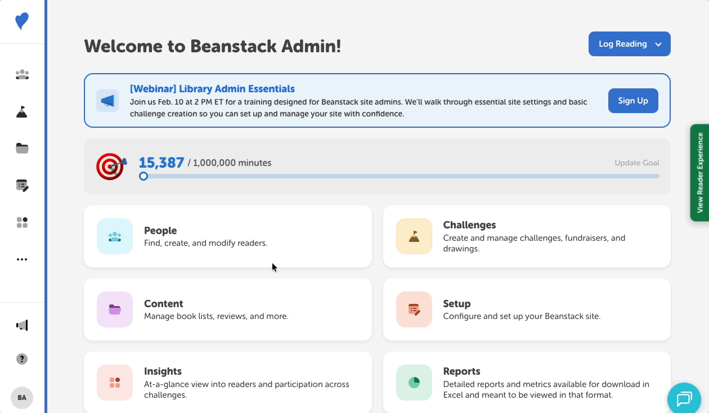The width and height of the screenshot is (709, 413).
Task: Select the Insights grid icon in the sidebar
Action: click(x=22, y=222)
